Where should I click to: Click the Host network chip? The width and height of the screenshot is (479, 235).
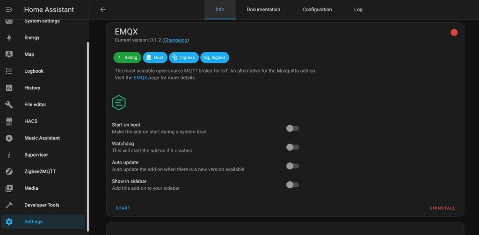[x=155, y=57]
